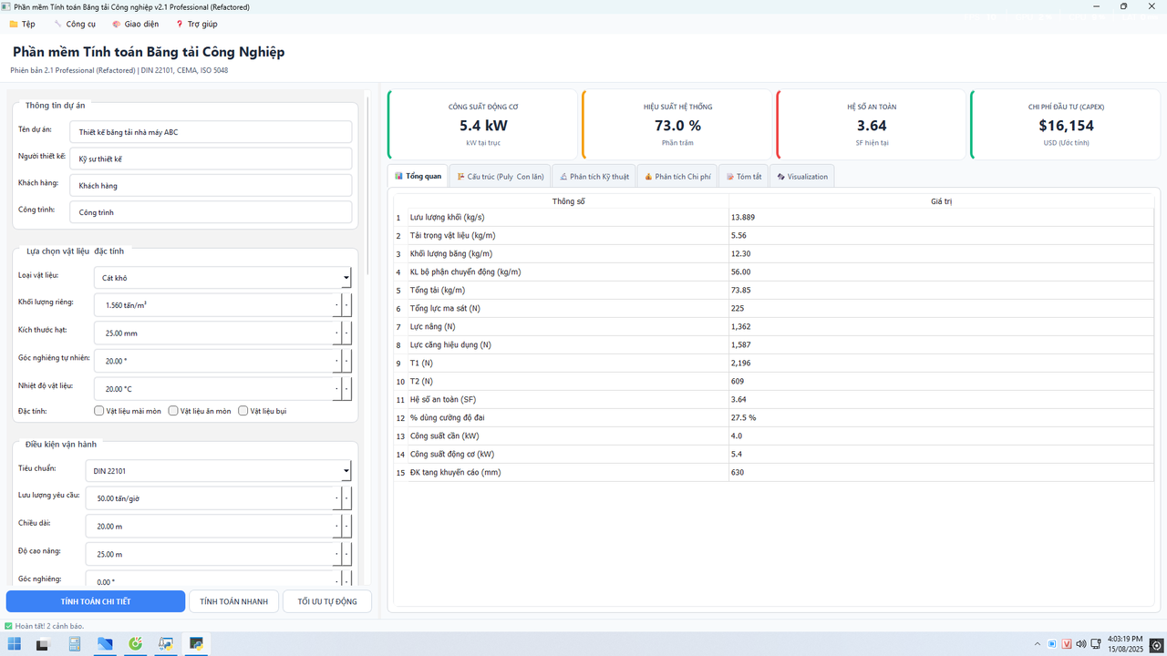Click the Thông số column header

tap(569, 200)
